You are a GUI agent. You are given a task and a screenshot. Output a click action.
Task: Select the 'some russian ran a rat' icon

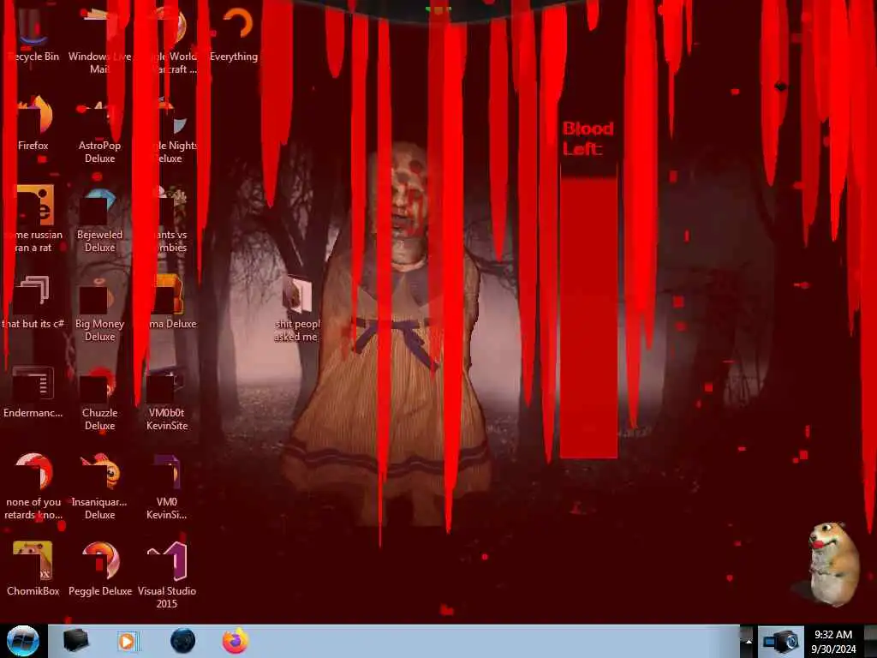(x=34, y=219)
